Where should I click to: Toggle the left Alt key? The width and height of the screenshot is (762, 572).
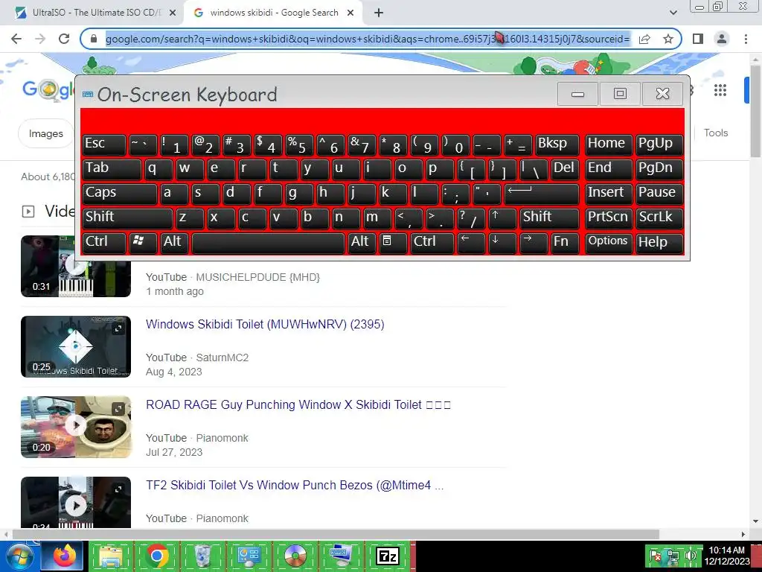pos(174,242)
